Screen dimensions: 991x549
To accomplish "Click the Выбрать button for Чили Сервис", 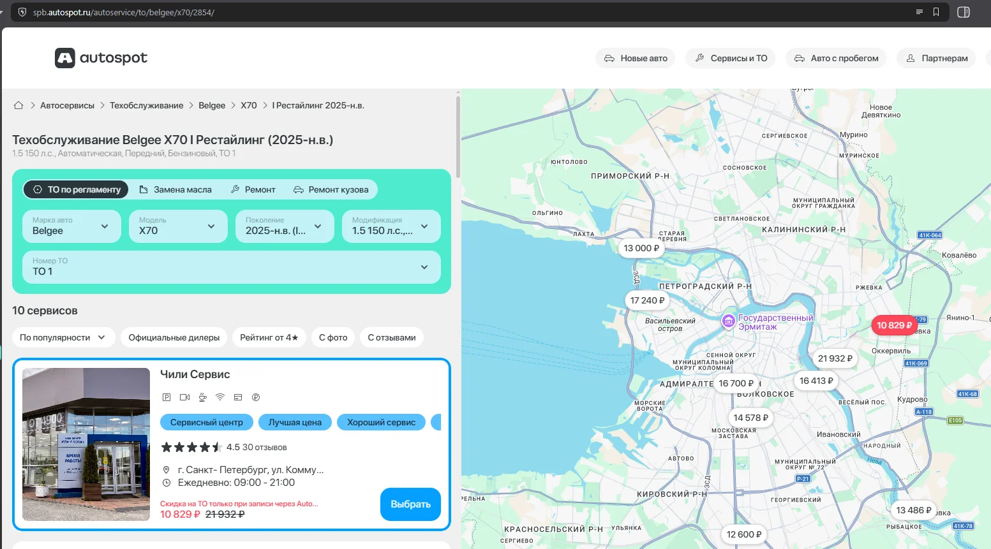I will pyautogui.click(x=410, y=504).
